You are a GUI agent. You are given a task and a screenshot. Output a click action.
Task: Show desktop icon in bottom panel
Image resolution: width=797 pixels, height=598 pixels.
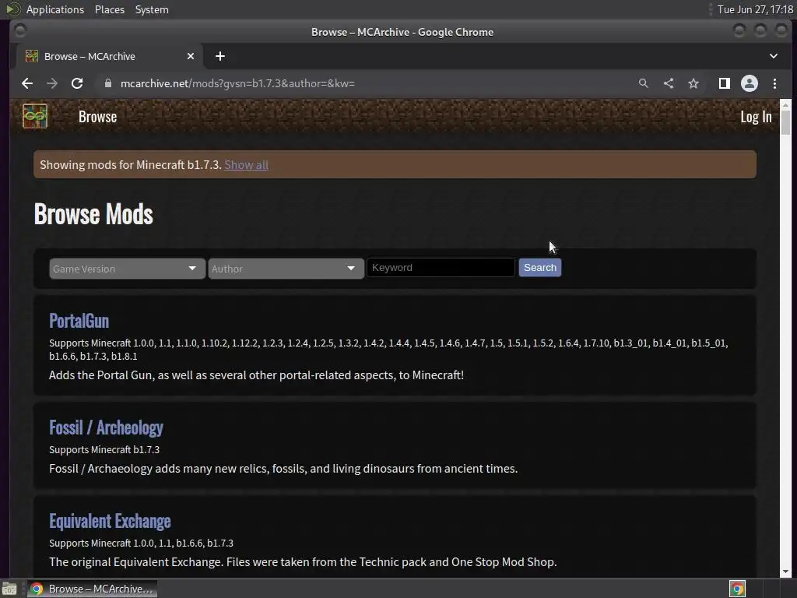(9, 589)
